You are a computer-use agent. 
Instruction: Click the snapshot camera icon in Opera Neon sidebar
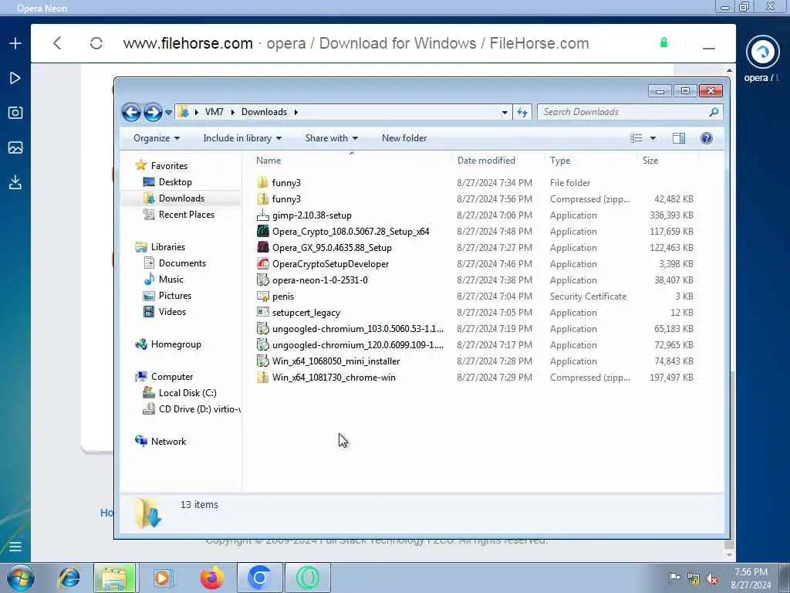coord(15,113)
